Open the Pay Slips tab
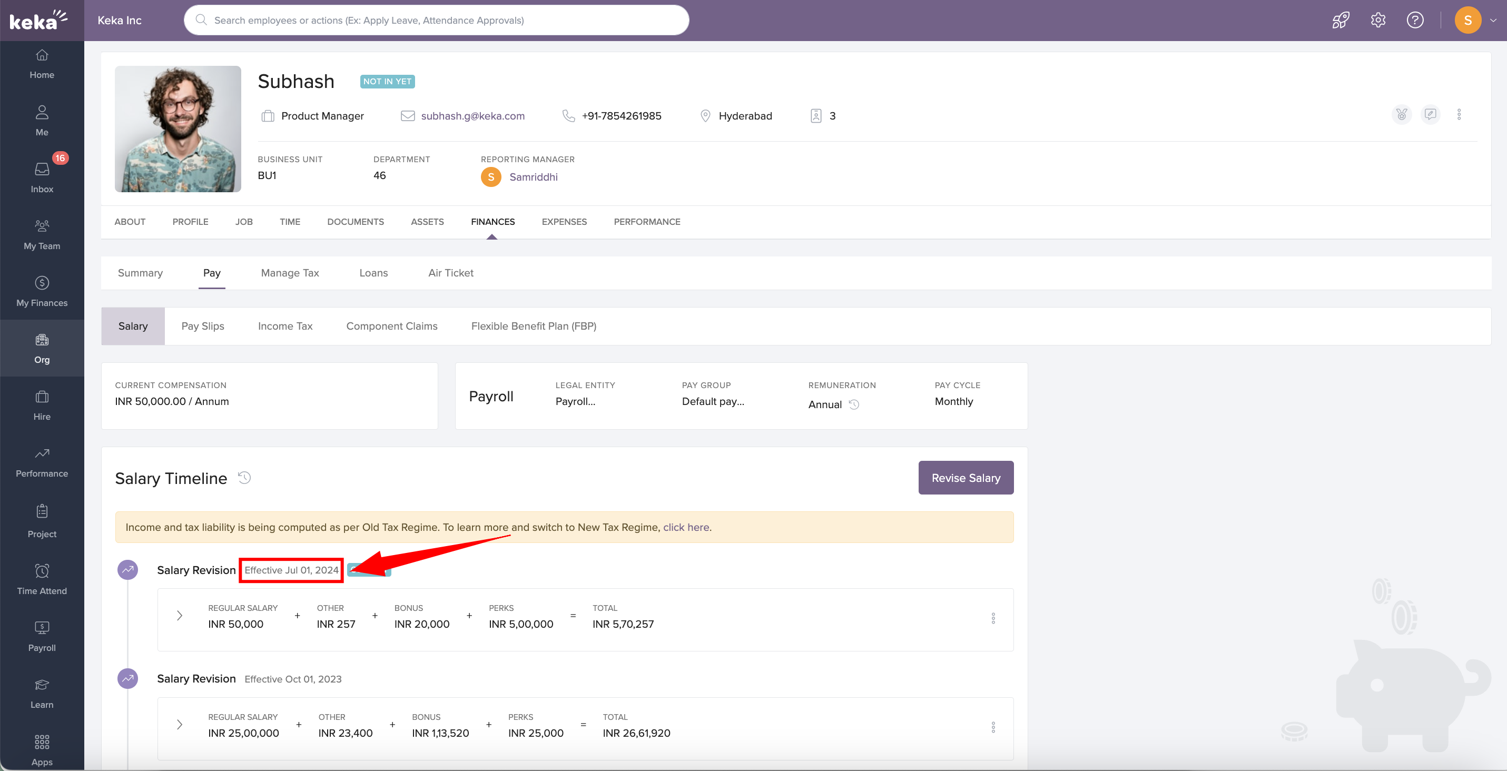Image resolution: width=1507 pixels, height=771 pixels. [x=202, y=326]
